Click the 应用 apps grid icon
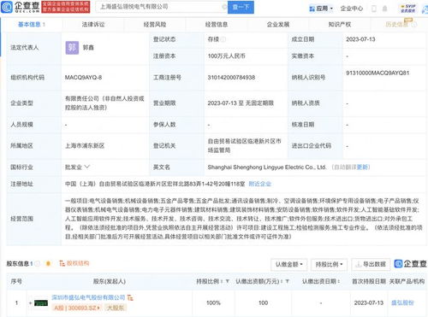This screenshot has height=317, width=428. click(312, 9)
